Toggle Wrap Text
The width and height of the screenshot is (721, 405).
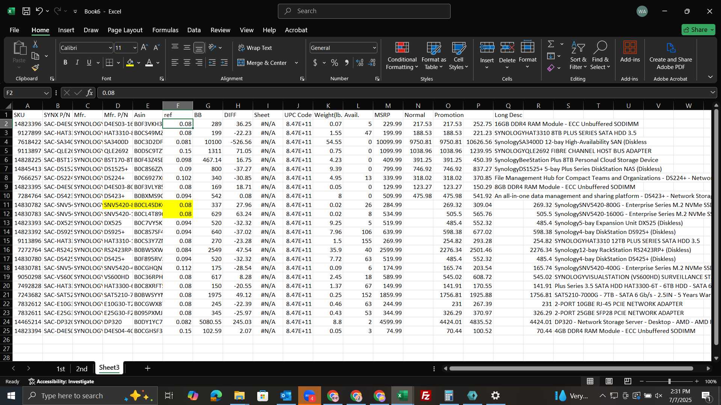pyautogui.click(x=255, y=48)
